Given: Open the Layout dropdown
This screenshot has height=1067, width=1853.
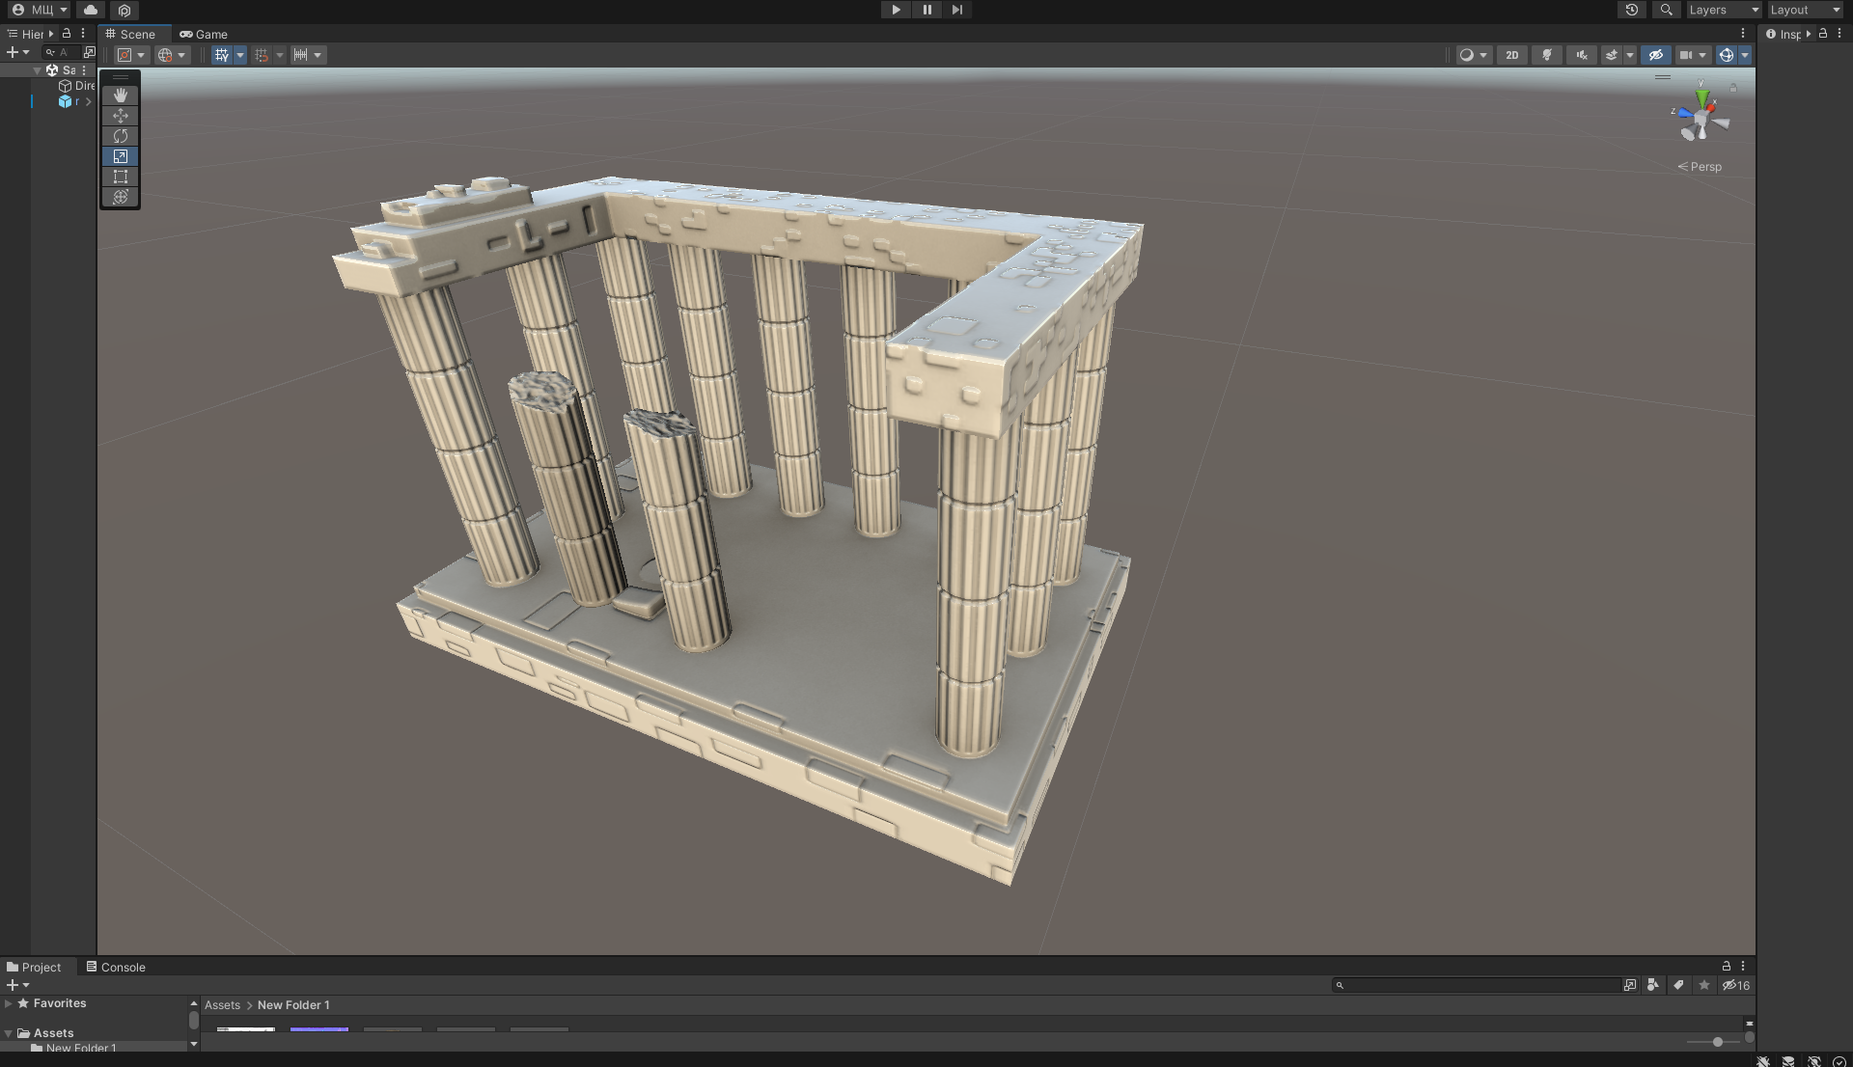Looking at the screenshot, I should [1805, 10].
